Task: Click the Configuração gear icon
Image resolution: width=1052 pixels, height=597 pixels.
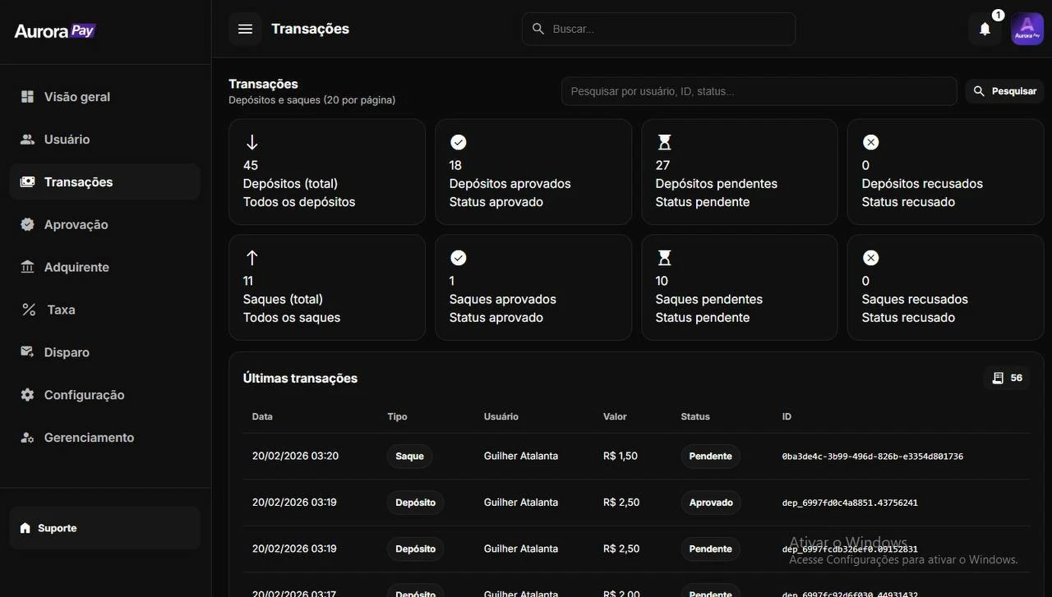Action: (x=28, y=395)
